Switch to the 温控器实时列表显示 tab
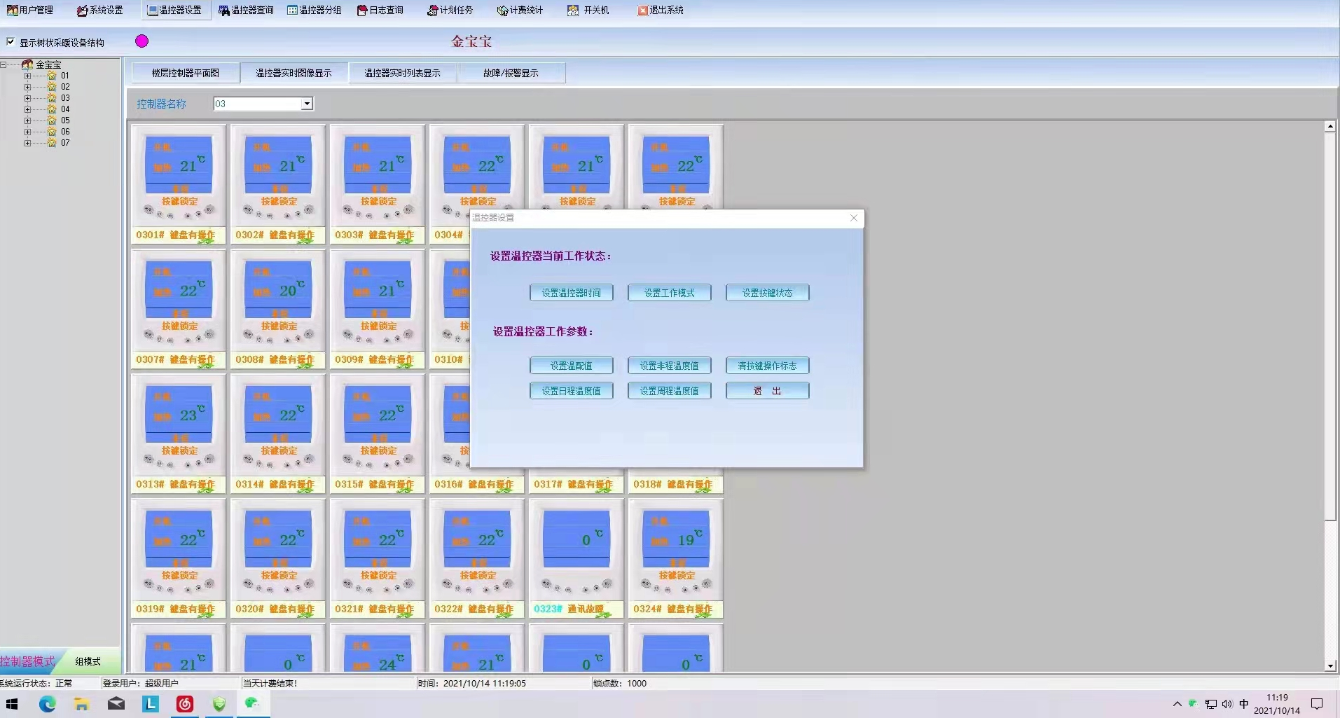This screenshot has height=718, width=1340. click(402, 73)
